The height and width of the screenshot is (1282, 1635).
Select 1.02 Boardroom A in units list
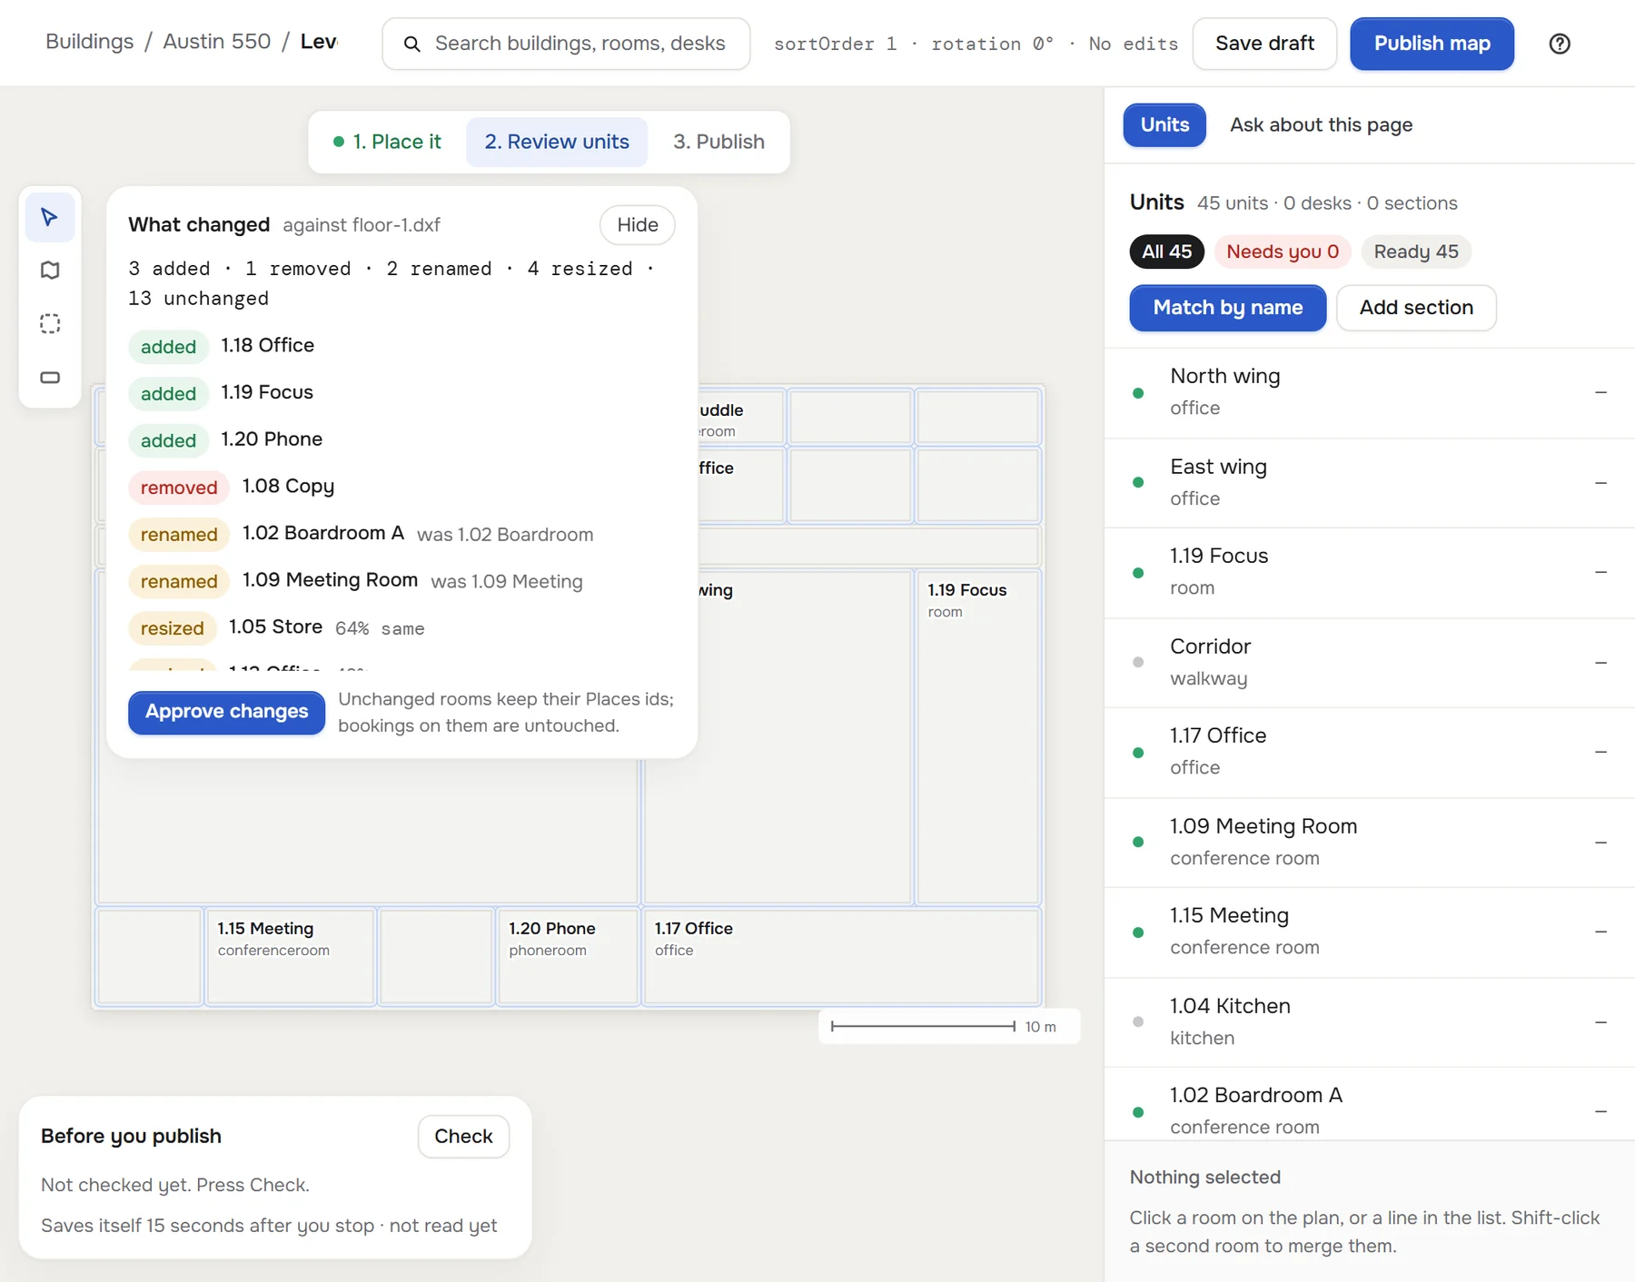(x=1370, y=1104)
